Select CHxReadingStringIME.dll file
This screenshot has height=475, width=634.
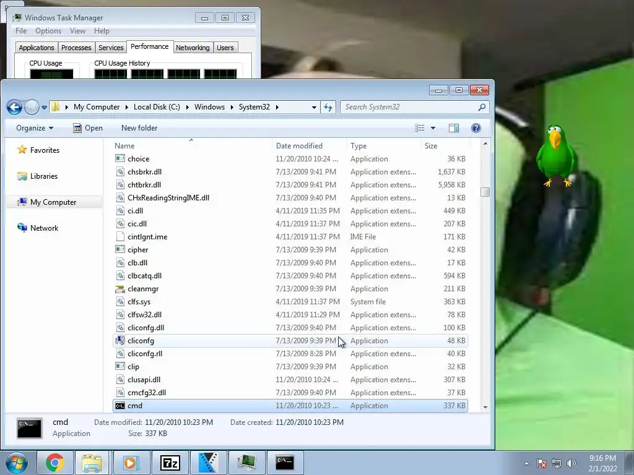[168, 197]
